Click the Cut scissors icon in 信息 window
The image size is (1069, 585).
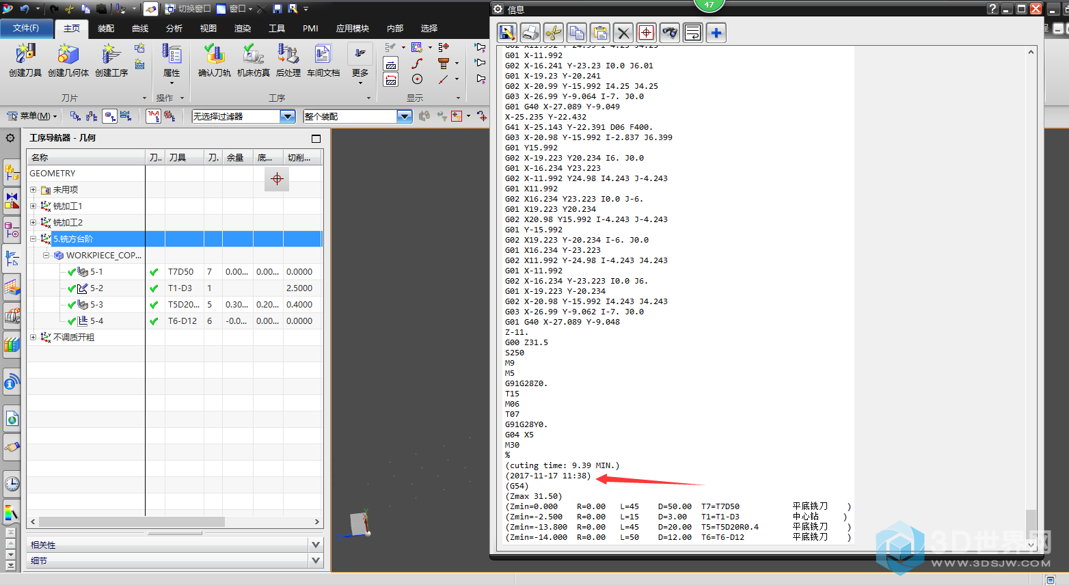click(554, 33)
